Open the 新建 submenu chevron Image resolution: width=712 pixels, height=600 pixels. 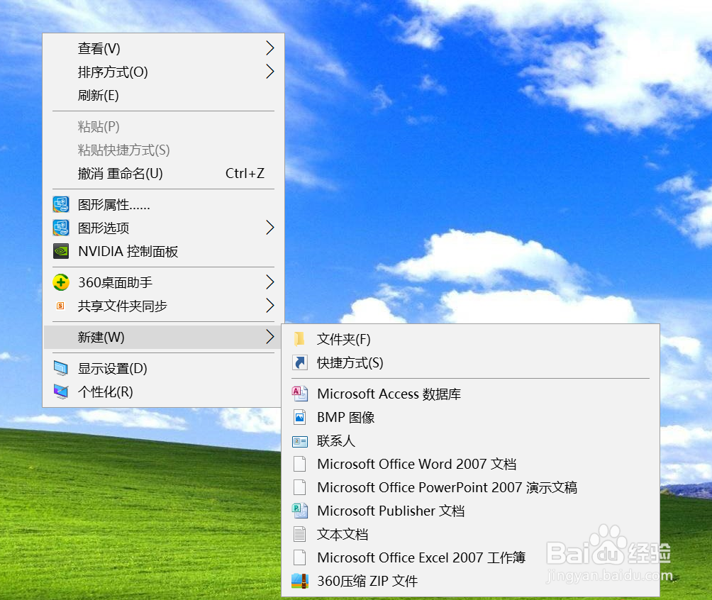(269, 337)
